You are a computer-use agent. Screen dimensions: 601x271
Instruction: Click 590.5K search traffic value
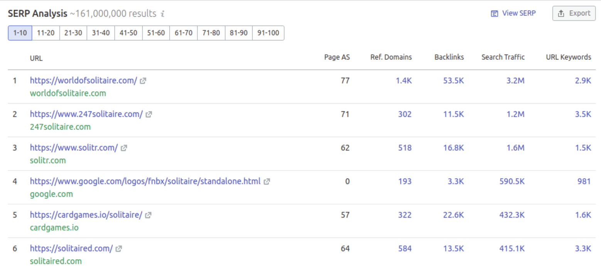[x=512, y=181]
